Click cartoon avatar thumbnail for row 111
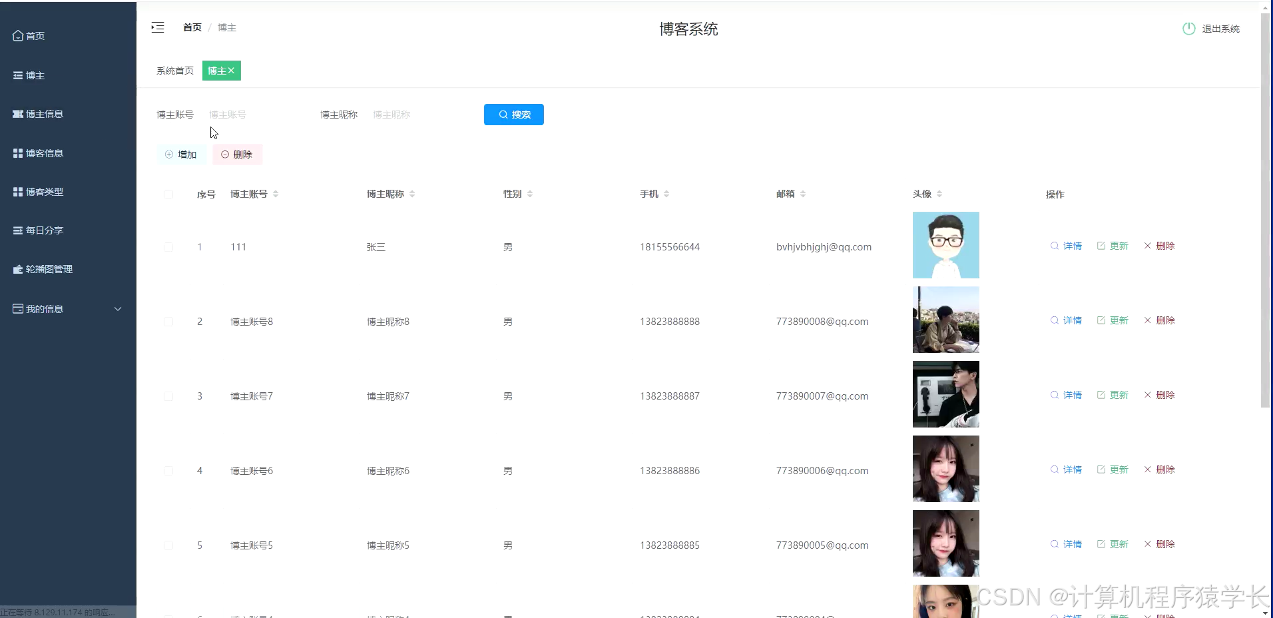 [946, 245]
